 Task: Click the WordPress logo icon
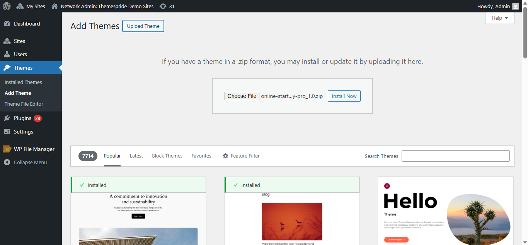(x=6, y=6)
